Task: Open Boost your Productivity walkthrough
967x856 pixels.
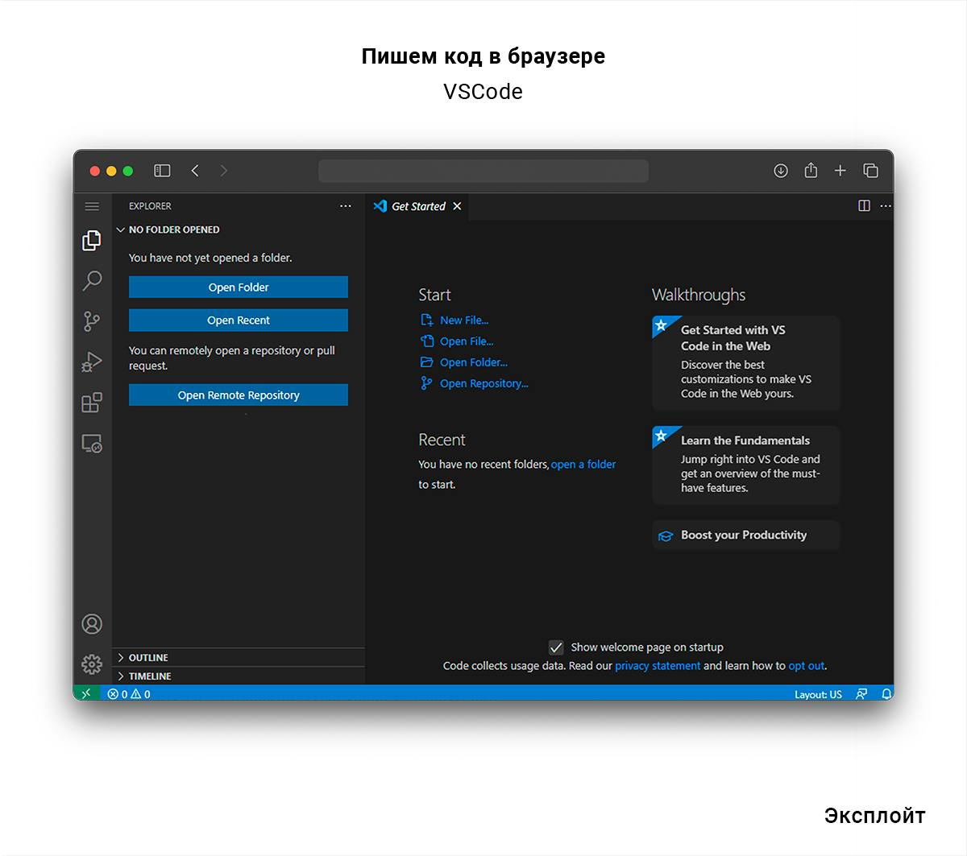Action: 746,536
